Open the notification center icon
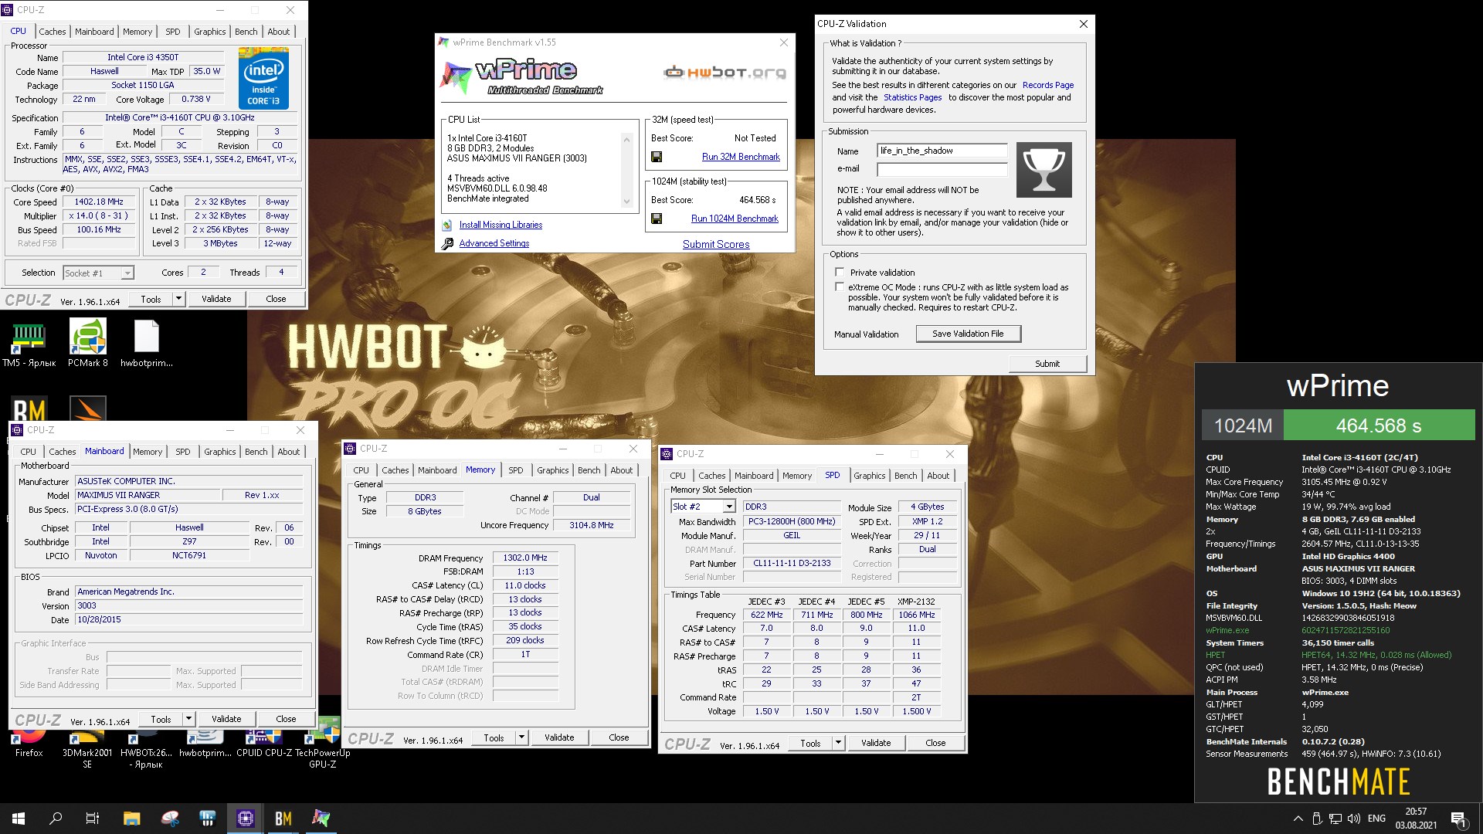The width and height of the screenshot is (1483, 834). pyautogui.click(x=1458, y=819)
